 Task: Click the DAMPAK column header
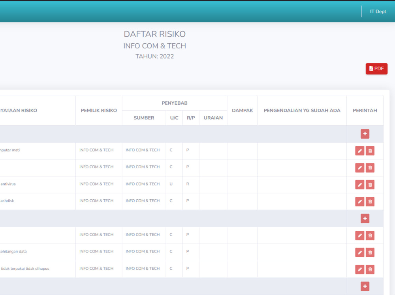[243, 111]
